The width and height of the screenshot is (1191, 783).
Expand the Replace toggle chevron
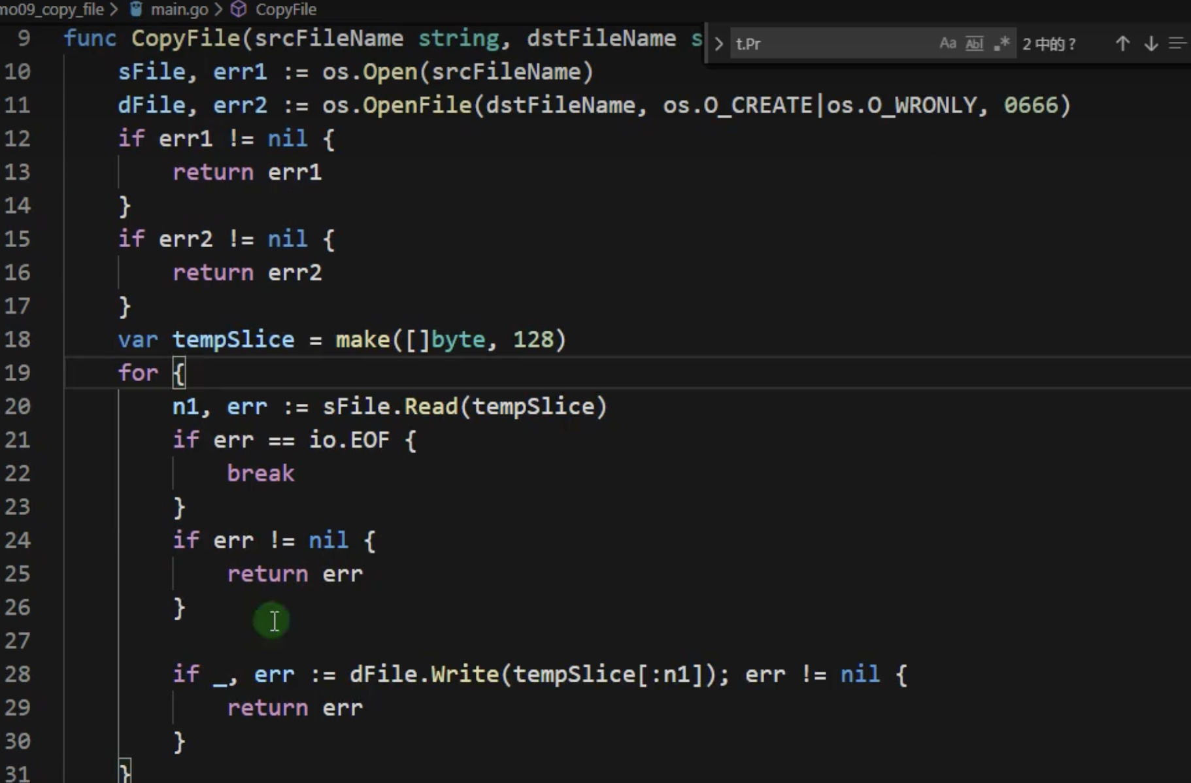(x=718, y=44)
